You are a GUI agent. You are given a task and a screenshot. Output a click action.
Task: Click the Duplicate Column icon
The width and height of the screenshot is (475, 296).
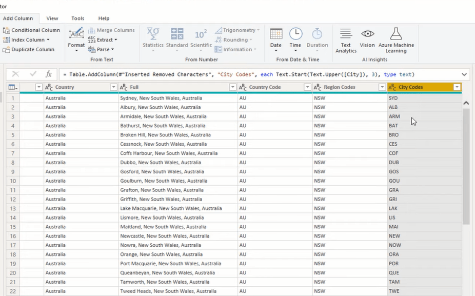click(x=6, y=50)
